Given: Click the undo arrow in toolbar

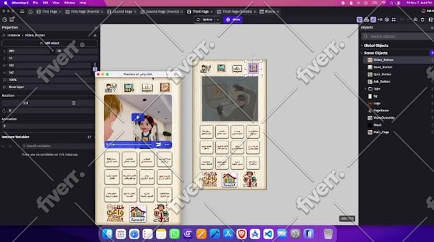Looking at the screenshot, I should tap(403, 20).
